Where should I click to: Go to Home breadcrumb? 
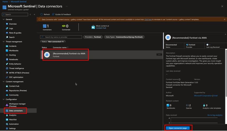pos(5,2)
